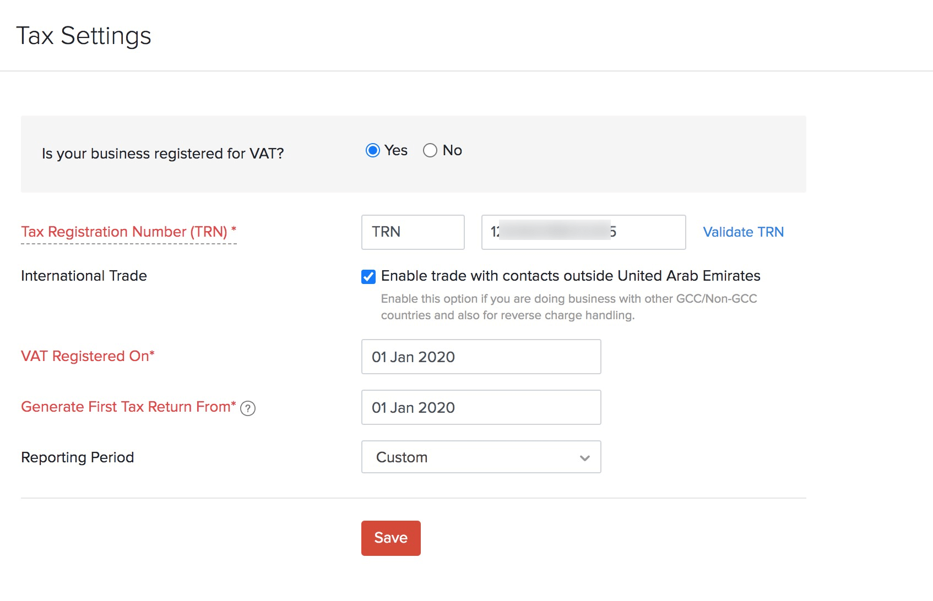The width and height of the screenshot is (933, 601).
Task: Open the VAT Registered On date picker
Action: [480, 357]
